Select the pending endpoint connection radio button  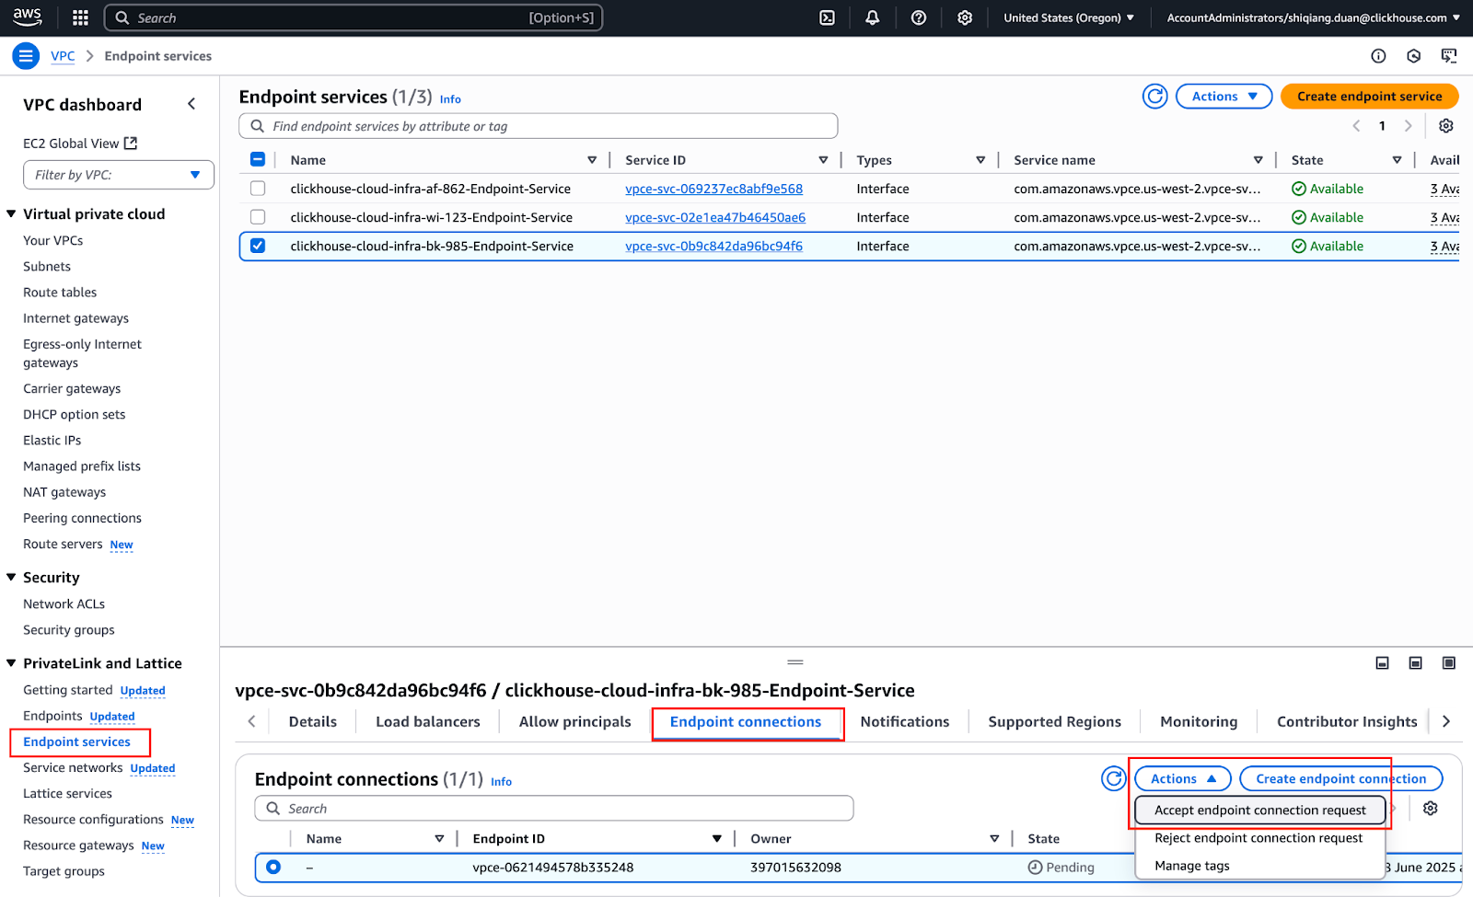click(273, 867)
